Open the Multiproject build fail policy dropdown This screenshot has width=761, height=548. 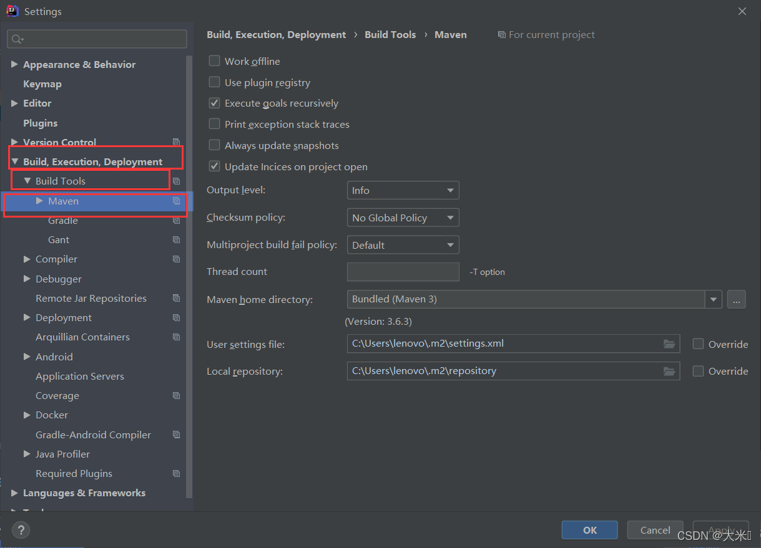[403, 245]
